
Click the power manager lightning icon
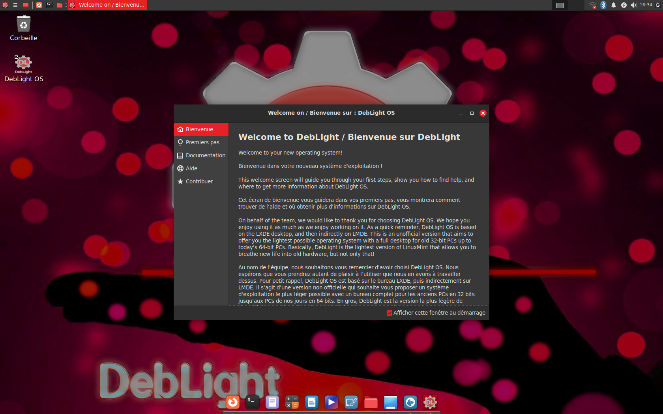click(624, 5)
